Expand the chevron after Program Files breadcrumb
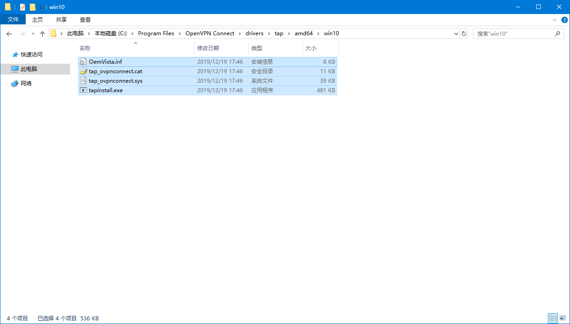 coord(180,33)
